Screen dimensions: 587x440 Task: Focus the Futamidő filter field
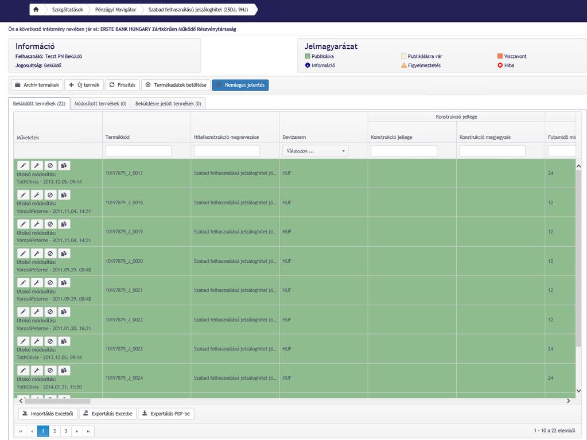tap(562, 151)
